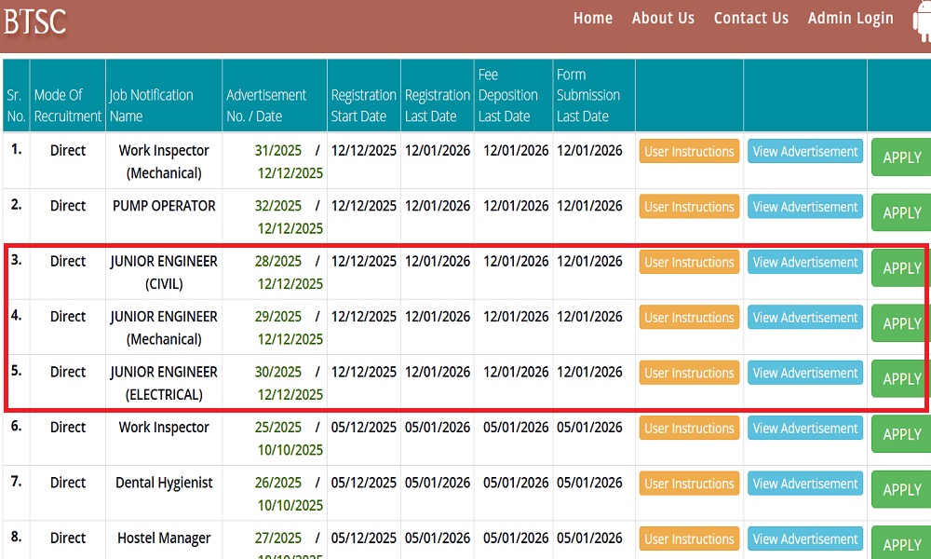Apply for Work Inspector (Mechanical) job
The width and height of the screenshot is (931, 559).
point(901,157)
